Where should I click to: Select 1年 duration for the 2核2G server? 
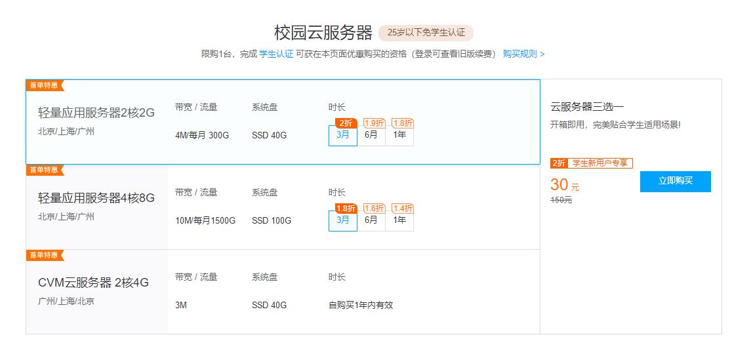click(399, 136)
